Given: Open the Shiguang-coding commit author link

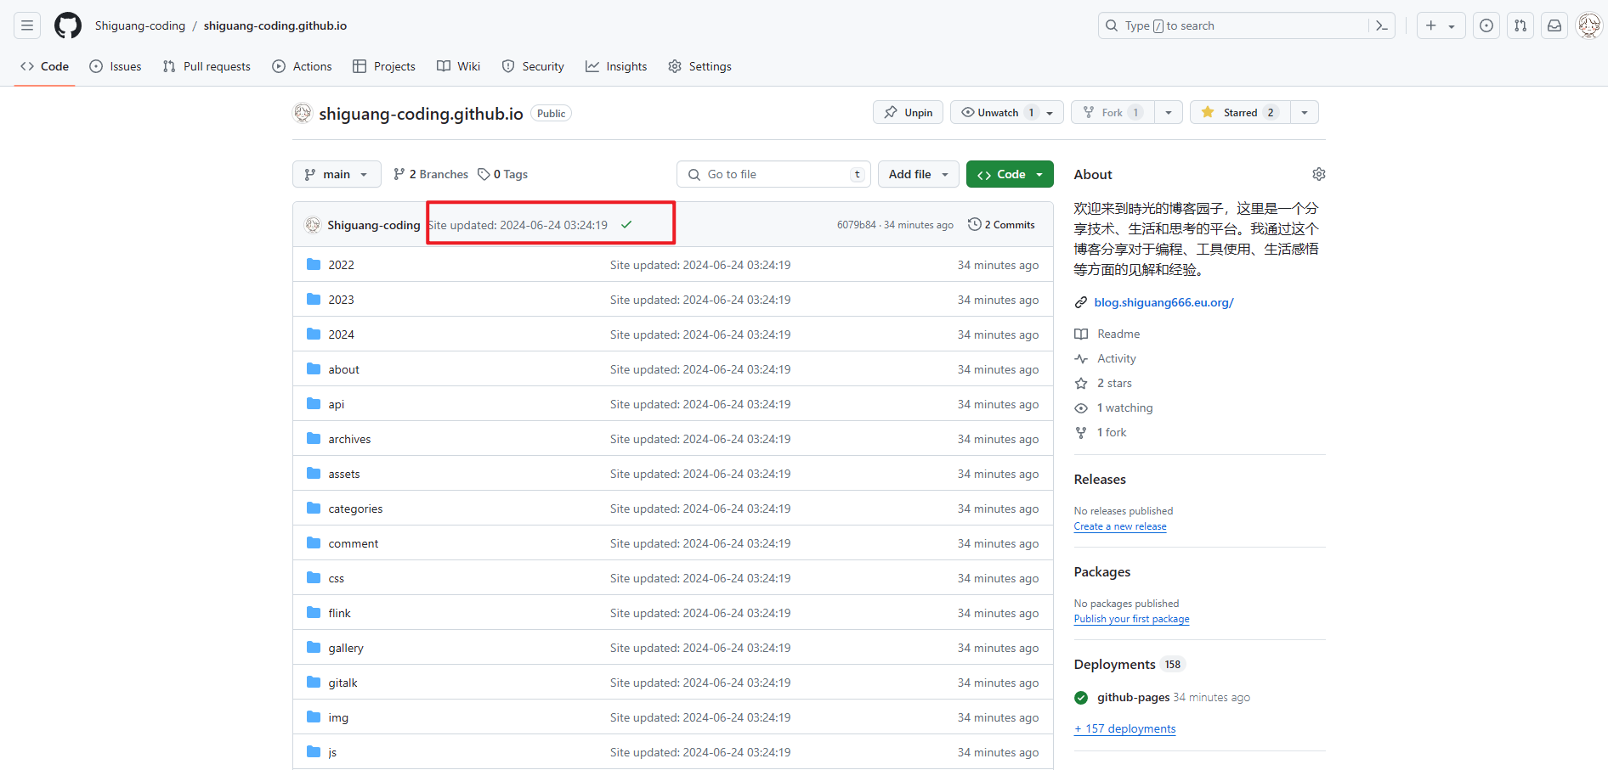Looking at the screenshot, I should [374, 225].
